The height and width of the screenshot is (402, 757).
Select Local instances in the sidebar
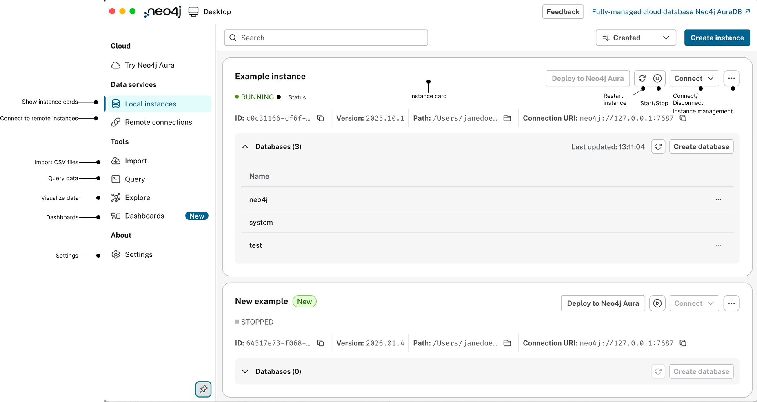click(160, 104)
